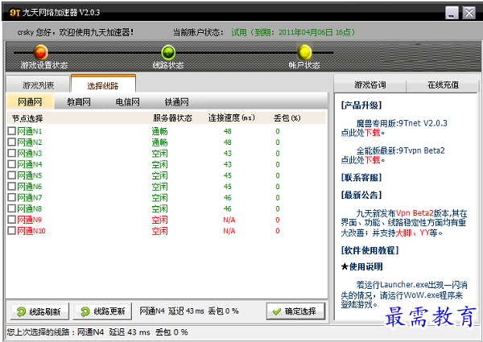Tick the 网通N3 node checkbox
The height and width of the screenshot is (342, 483).
point(12,154)
